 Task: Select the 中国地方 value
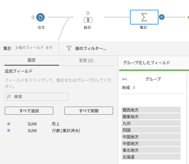151,137
